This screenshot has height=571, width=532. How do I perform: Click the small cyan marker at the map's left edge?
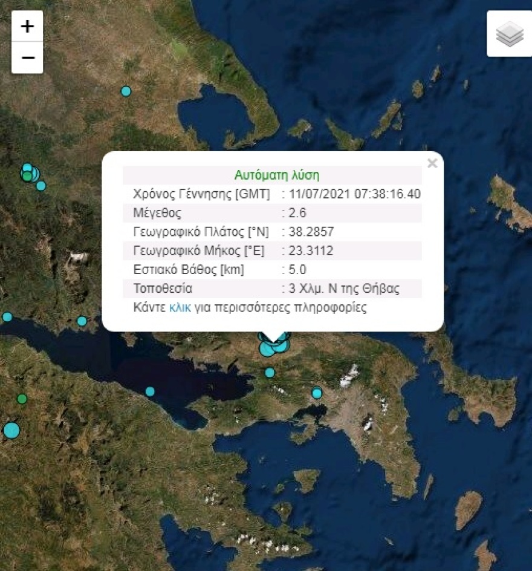[7, 316]
